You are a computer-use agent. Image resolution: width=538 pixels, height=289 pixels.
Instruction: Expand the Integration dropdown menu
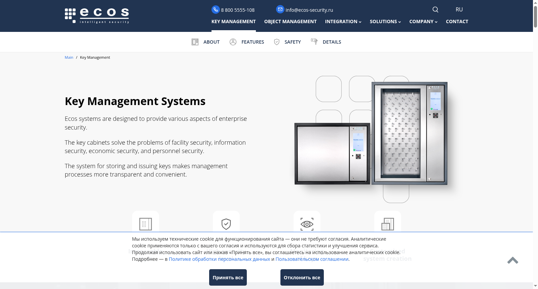coord(343,21)
